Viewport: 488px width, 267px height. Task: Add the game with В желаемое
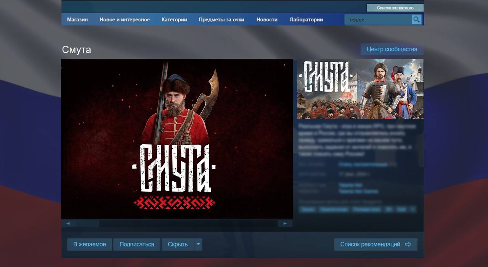click(x=90, y=244)
